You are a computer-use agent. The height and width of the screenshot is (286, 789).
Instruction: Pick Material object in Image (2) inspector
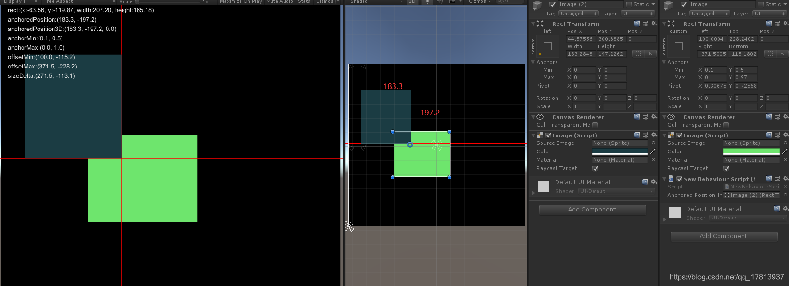(x=653, y=160)
